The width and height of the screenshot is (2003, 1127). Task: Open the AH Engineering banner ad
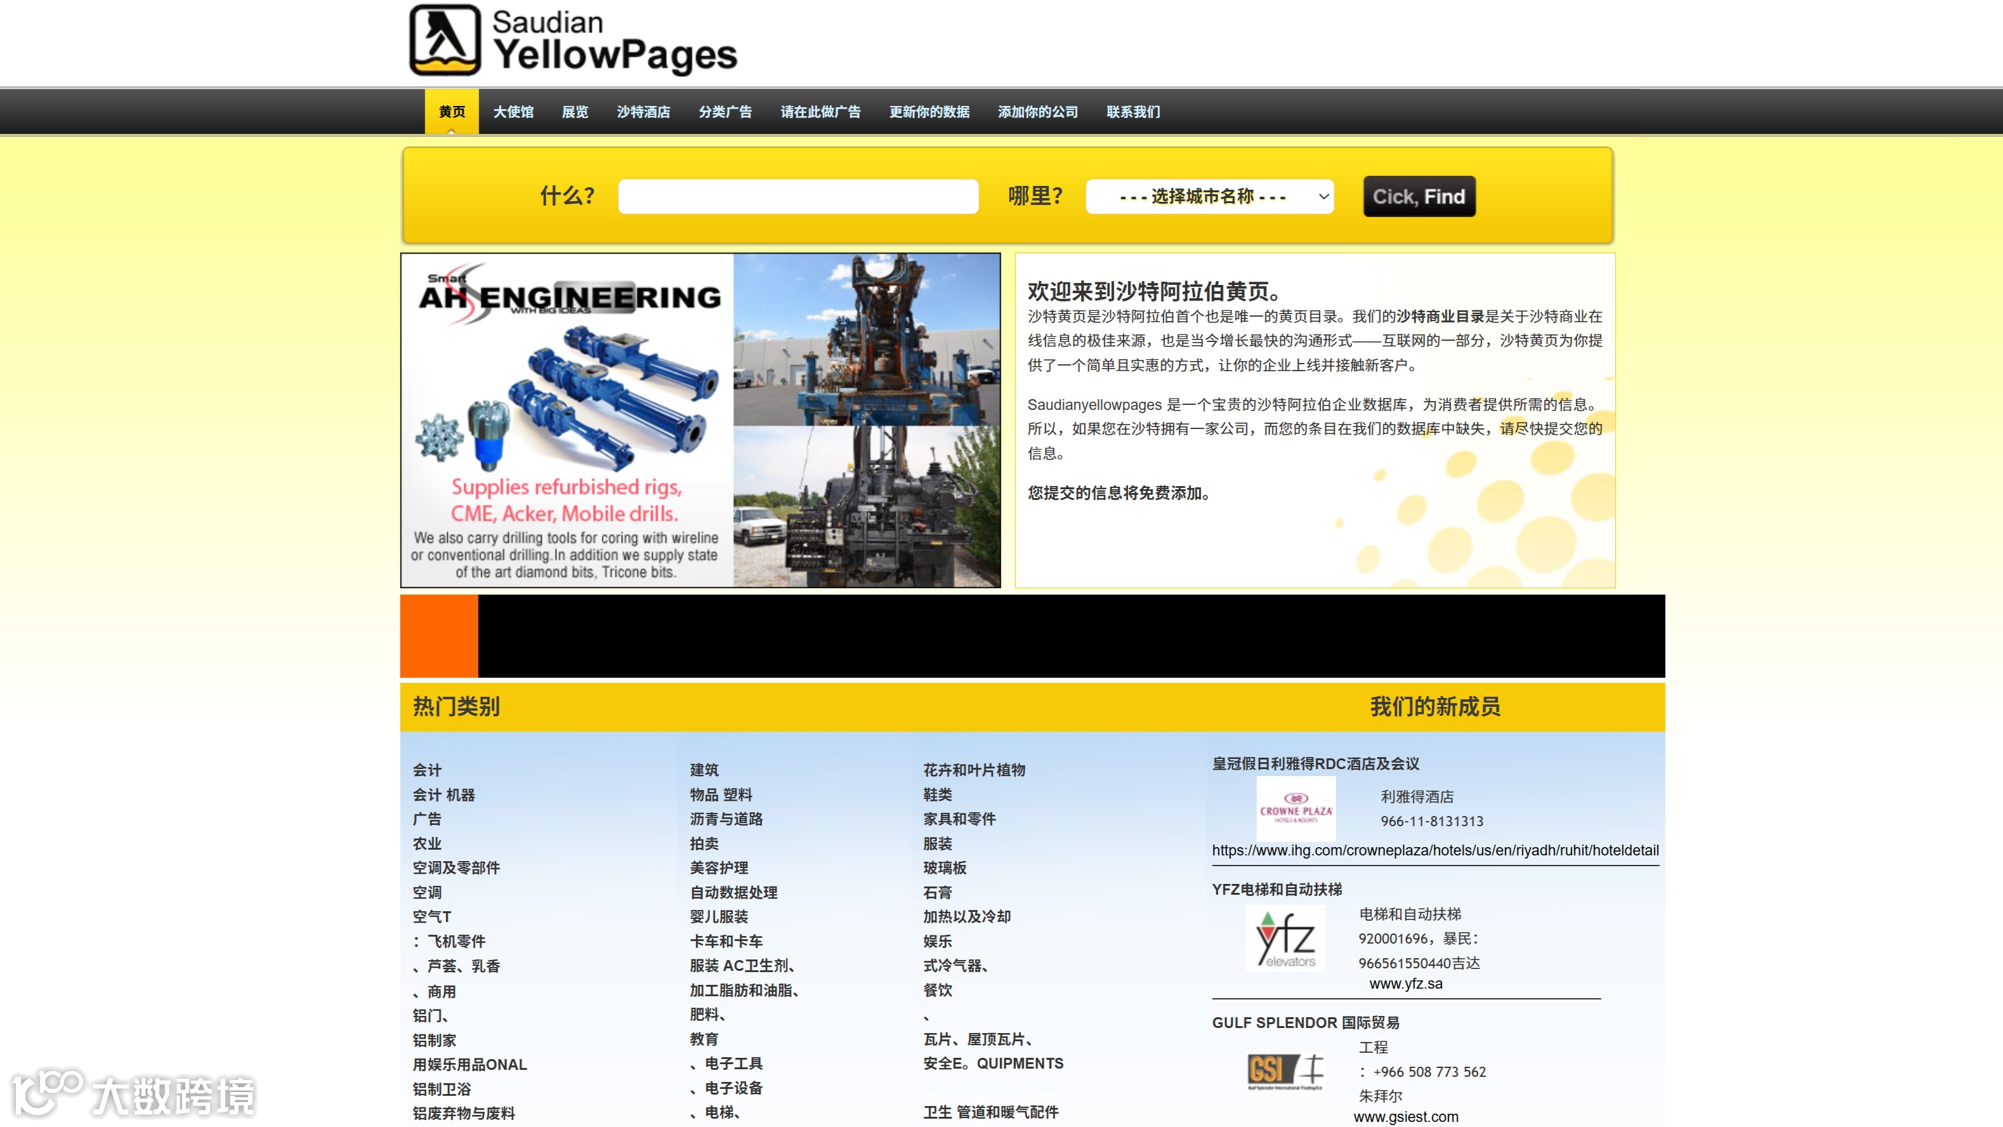coord(700,420)
